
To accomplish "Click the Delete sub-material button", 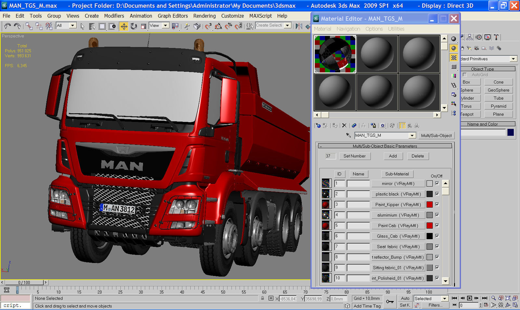I will [x=418, y=156].
